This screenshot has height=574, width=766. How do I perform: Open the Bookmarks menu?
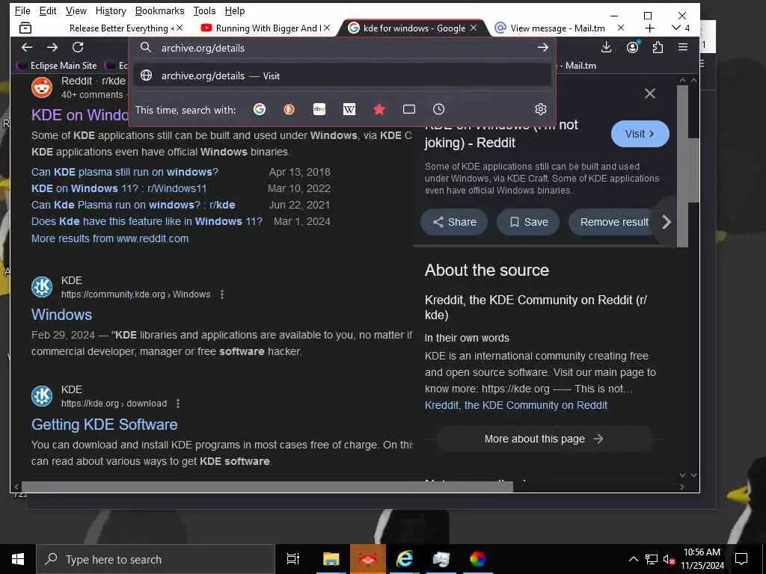tap(160, 10)
